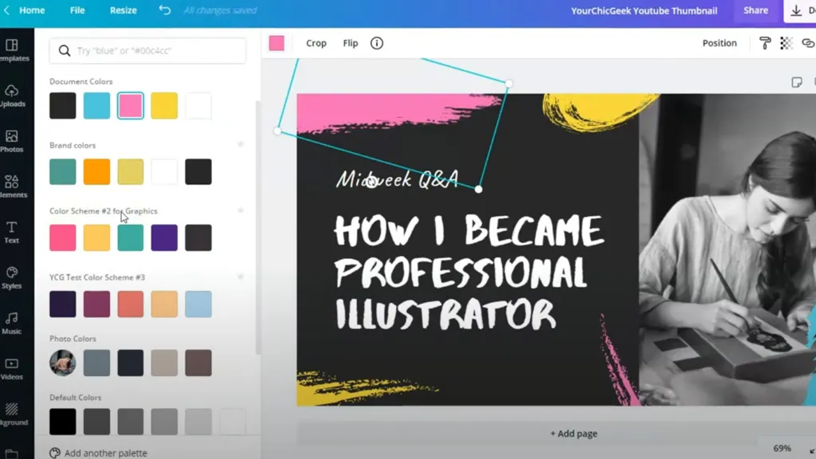Open the Home menu
Viewport: 816px width, 459px height.
tap(32, 10)
